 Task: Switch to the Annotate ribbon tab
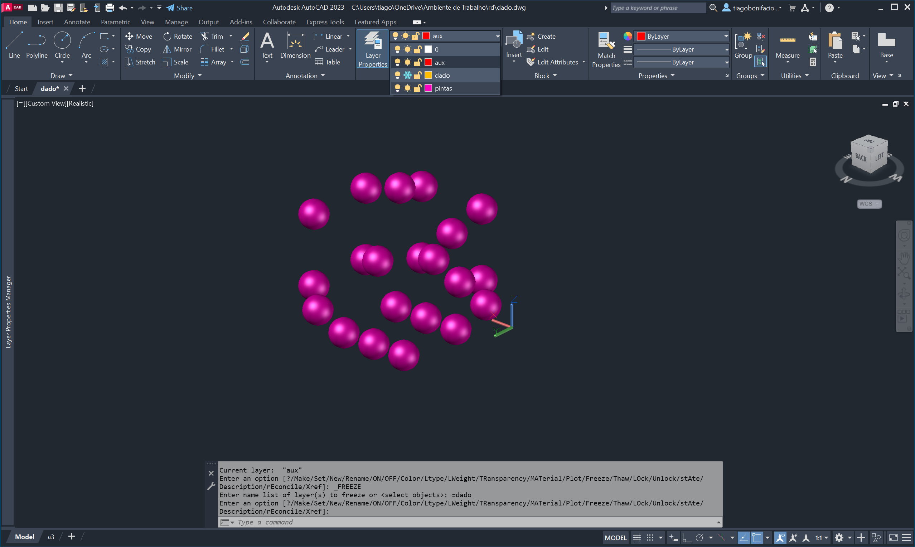point(77,22)
